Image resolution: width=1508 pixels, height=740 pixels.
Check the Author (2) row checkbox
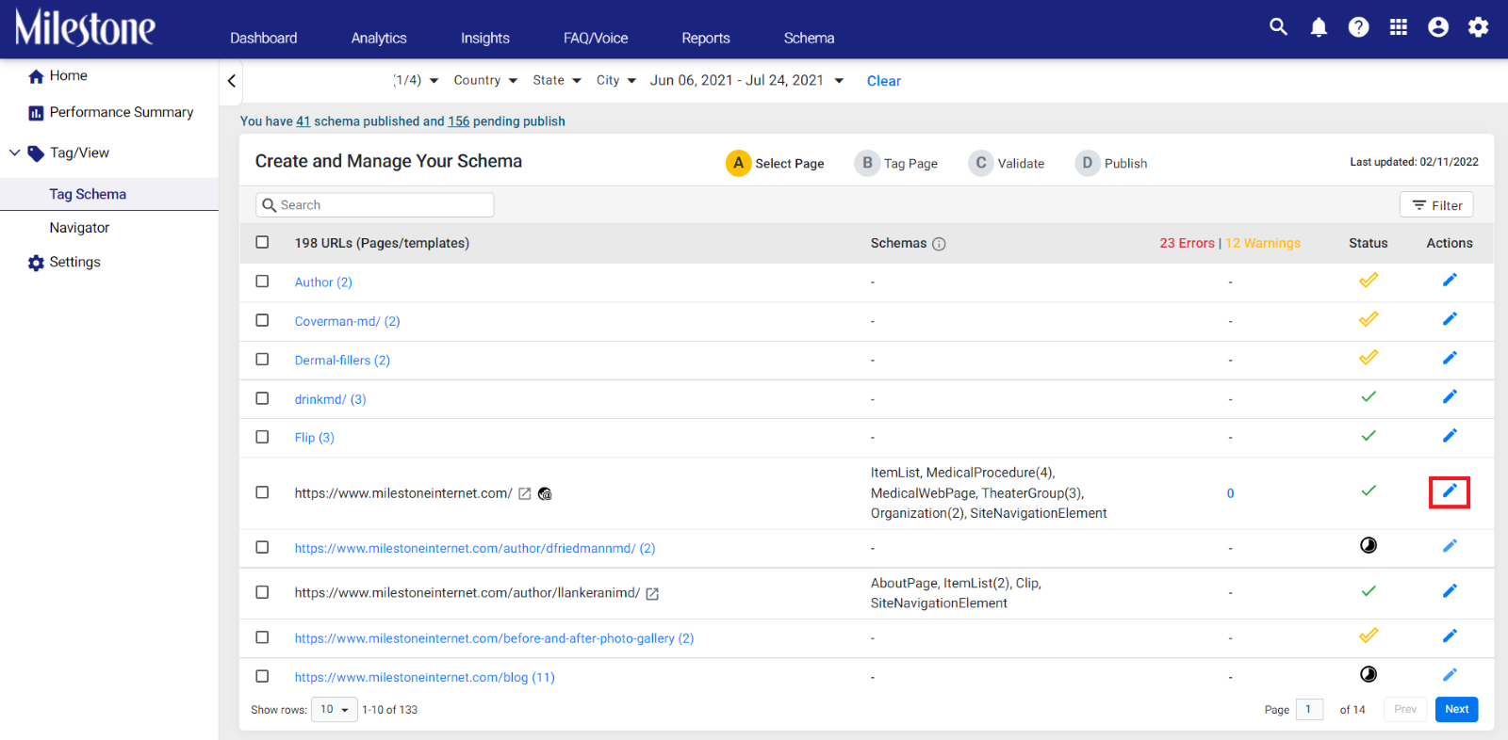point(262,282)
